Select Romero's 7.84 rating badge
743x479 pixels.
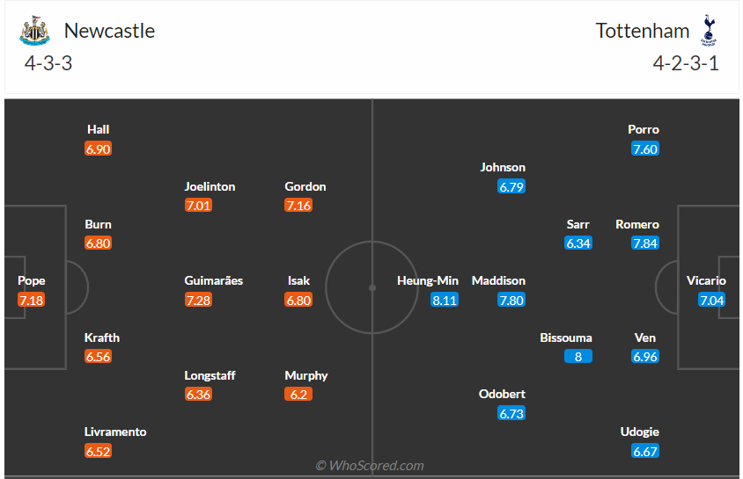tap(645, 243)
